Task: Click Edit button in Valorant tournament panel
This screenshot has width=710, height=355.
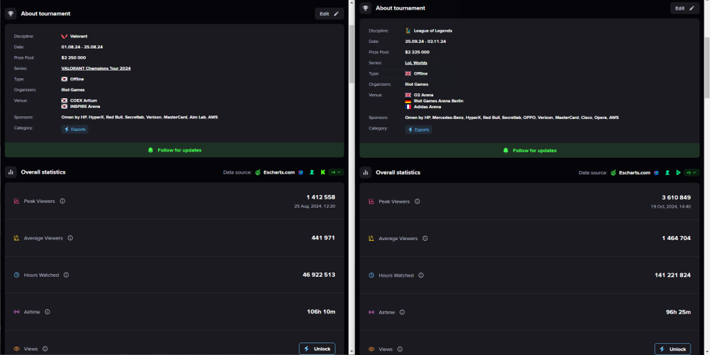Action: click(329, 14)
